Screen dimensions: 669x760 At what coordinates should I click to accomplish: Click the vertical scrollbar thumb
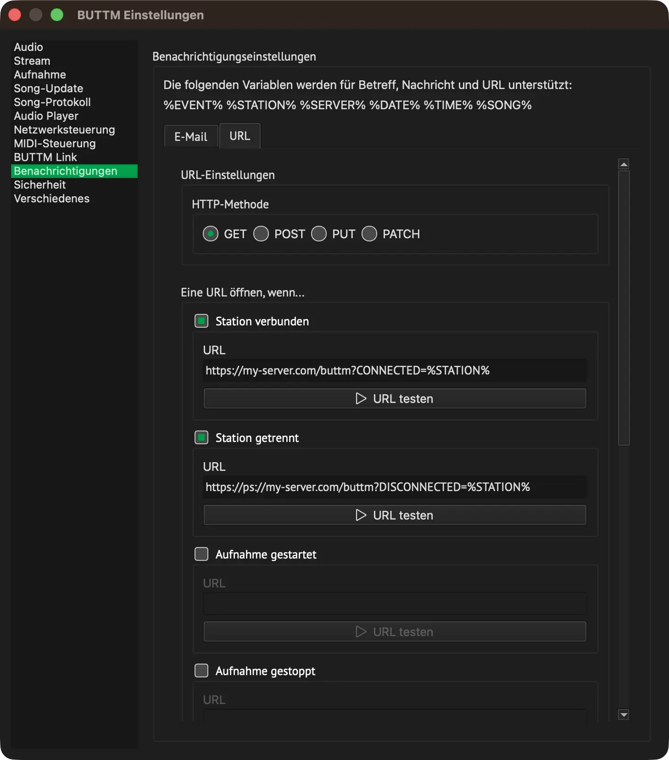[x=624, y=308]
